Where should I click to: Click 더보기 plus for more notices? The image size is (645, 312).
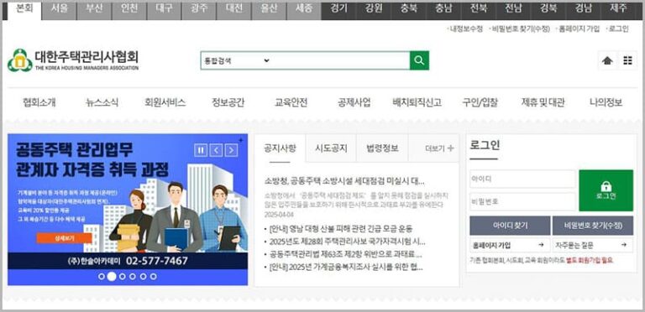[439, 148]
